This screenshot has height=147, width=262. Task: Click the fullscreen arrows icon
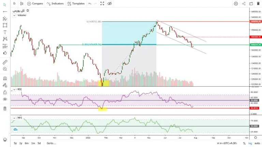[102, 3]
